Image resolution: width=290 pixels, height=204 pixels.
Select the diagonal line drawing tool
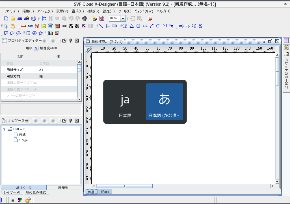point(101,26)
